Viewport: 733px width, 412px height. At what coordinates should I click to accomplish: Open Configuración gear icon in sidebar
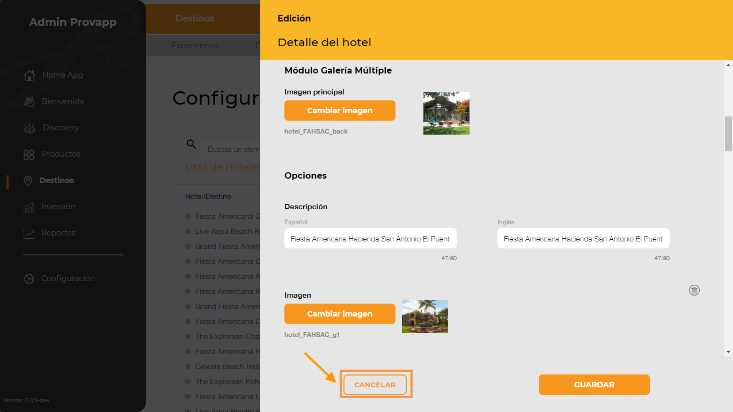point(29,278)
